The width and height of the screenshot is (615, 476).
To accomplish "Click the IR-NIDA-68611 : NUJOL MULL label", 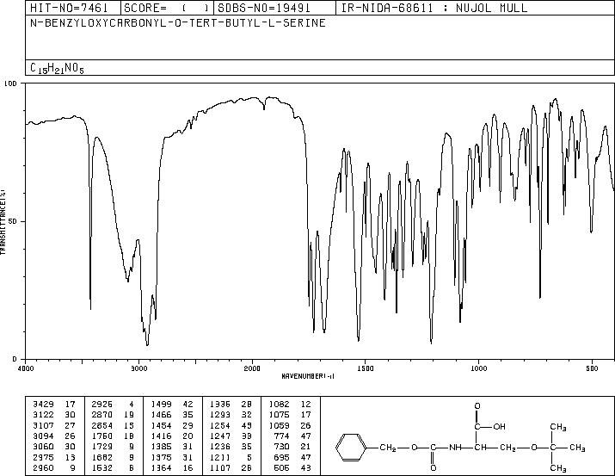I will [x=434, y=8].
